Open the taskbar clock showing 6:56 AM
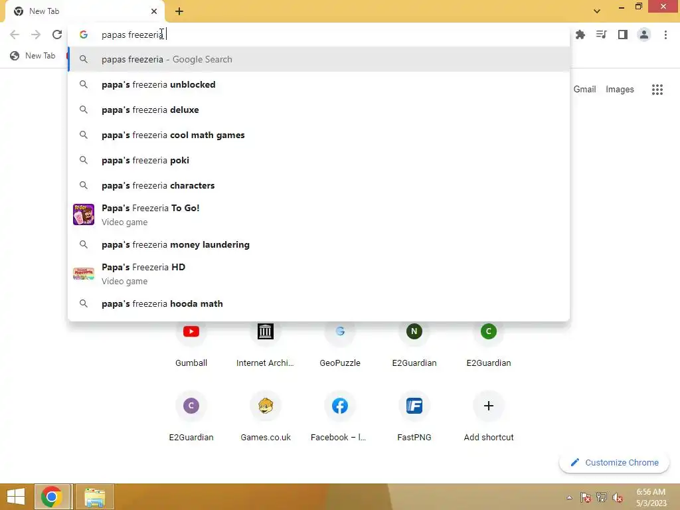The image size is (680, 510). click(651, 497)
